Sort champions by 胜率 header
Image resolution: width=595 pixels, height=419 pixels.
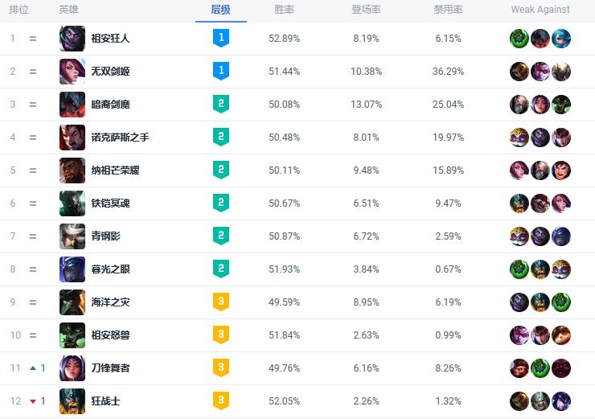tap(284, 10)
